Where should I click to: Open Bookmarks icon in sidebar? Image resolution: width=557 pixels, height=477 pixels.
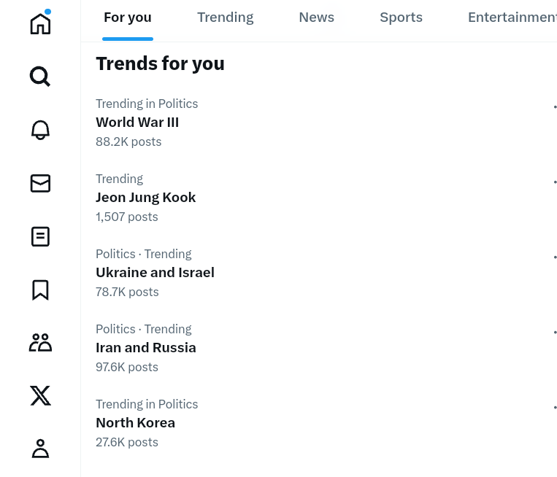point(40,290)
